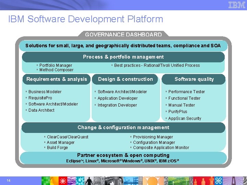Click the orange circles footer thumbnail
247x185 pixels.
click(153, 181)
